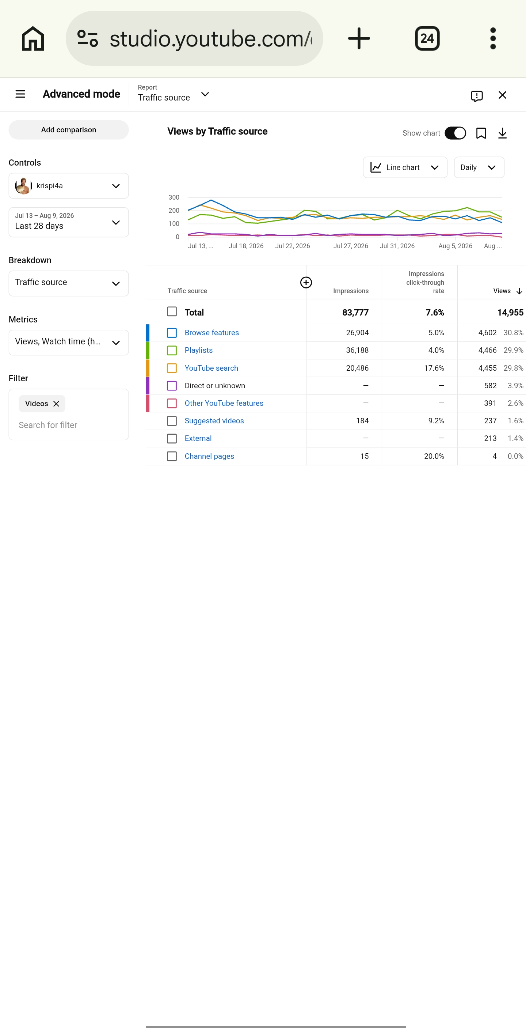This screenshot has height=1028, width=526.
Task: Close Advanced mode with the X
Action: click(503, 95)
